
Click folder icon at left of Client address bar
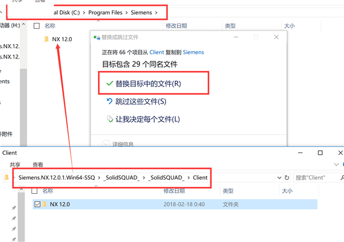click(x=6, y=177)
